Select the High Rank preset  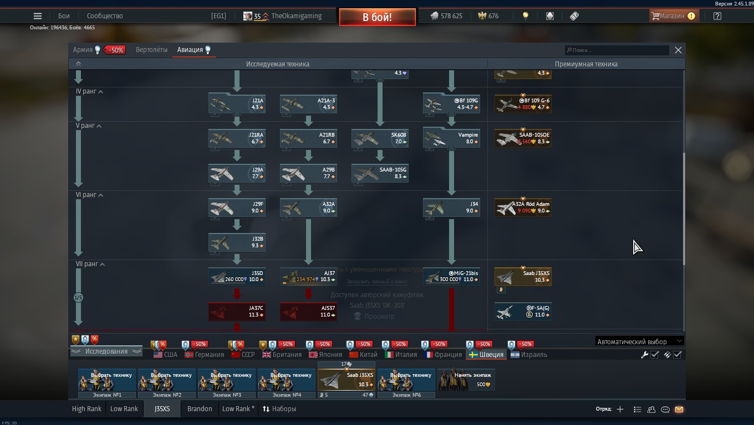click(86, 409)
